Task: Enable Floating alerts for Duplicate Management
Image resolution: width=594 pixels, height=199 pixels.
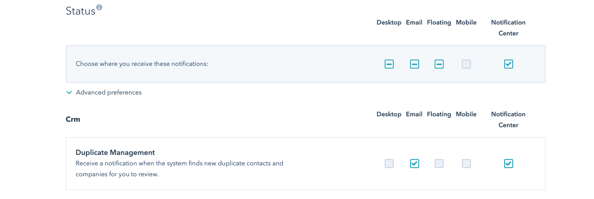Action: tap(439, 164)
